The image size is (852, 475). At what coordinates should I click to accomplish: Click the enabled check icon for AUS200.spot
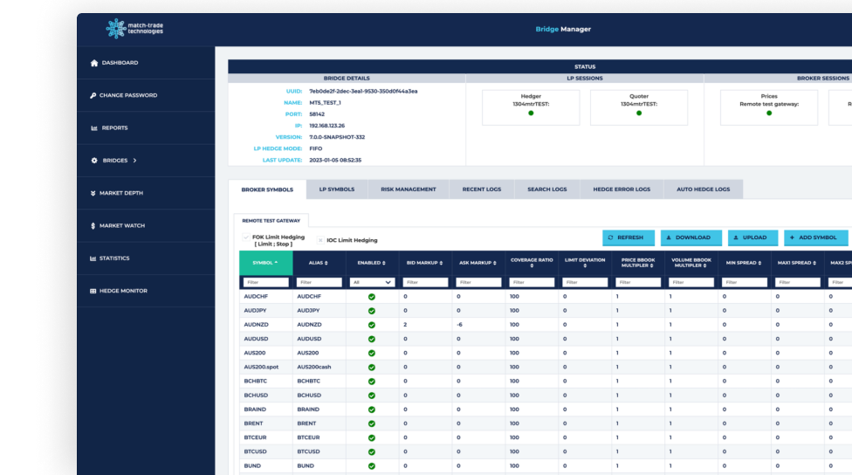[x=372, y=368]
